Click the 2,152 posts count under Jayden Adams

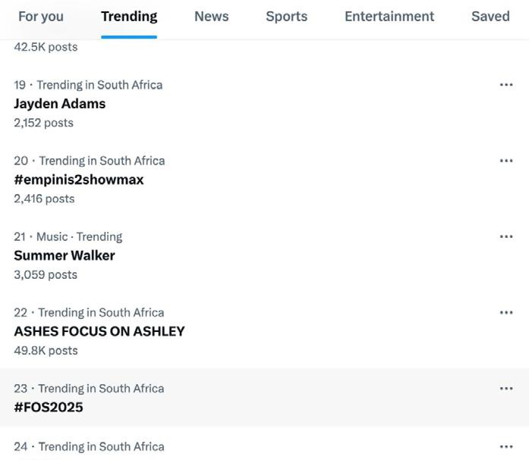point(43,123)
